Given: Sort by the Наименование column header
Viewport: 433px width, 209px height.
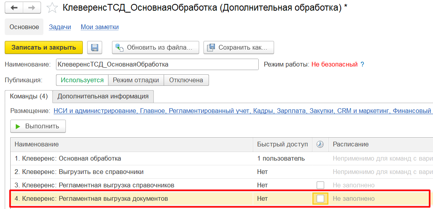Looking at the screenshot, I should (x=132, y=144).
